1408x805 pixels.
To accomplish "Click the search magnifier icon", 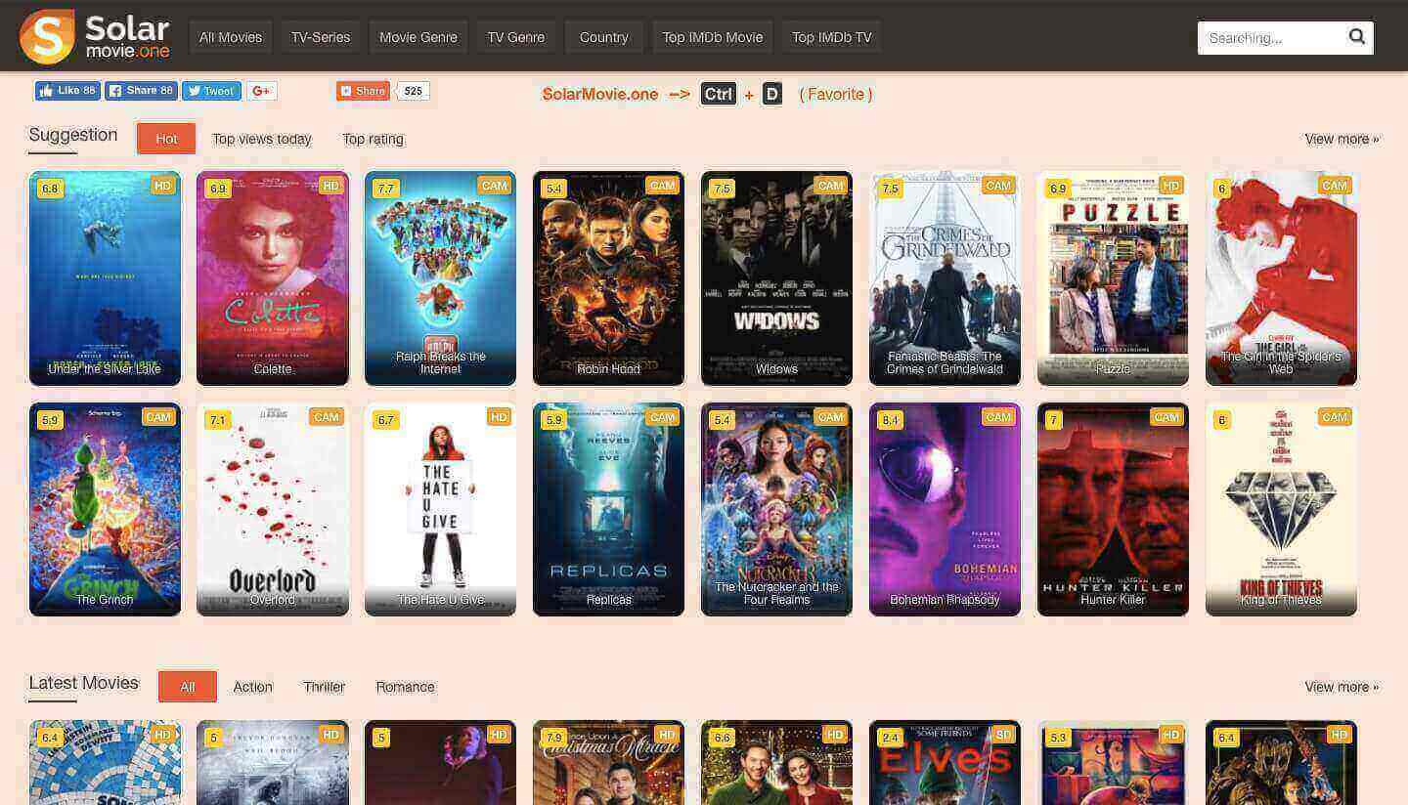I will tap(1357, 37).
